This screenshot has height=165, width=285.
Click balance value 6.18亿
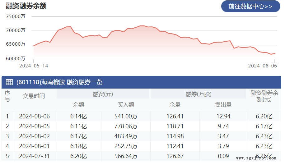79,146
